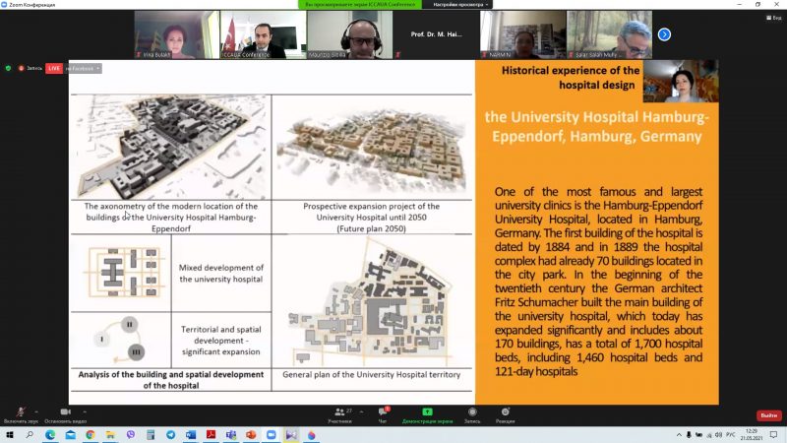Viewport: 787px width, 443px height.
Task: Unmute microphone with Включить звук icon
Action: (x=21, y=414)
